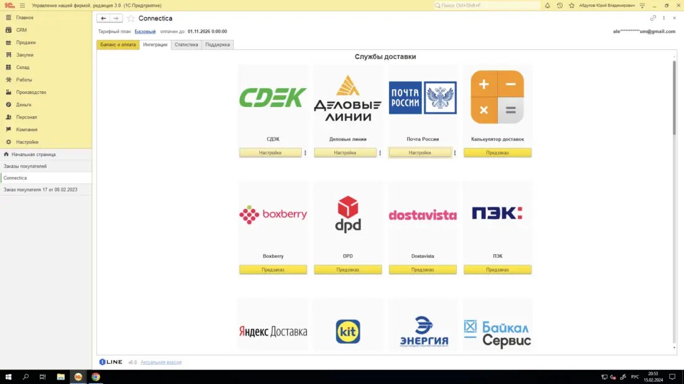684x384 pixels.
Task: Open user settings dropdown in title bar
Action: (642, 5)
